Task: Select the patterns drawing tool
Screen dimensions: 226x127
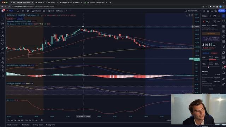Action: click(2, 36)
